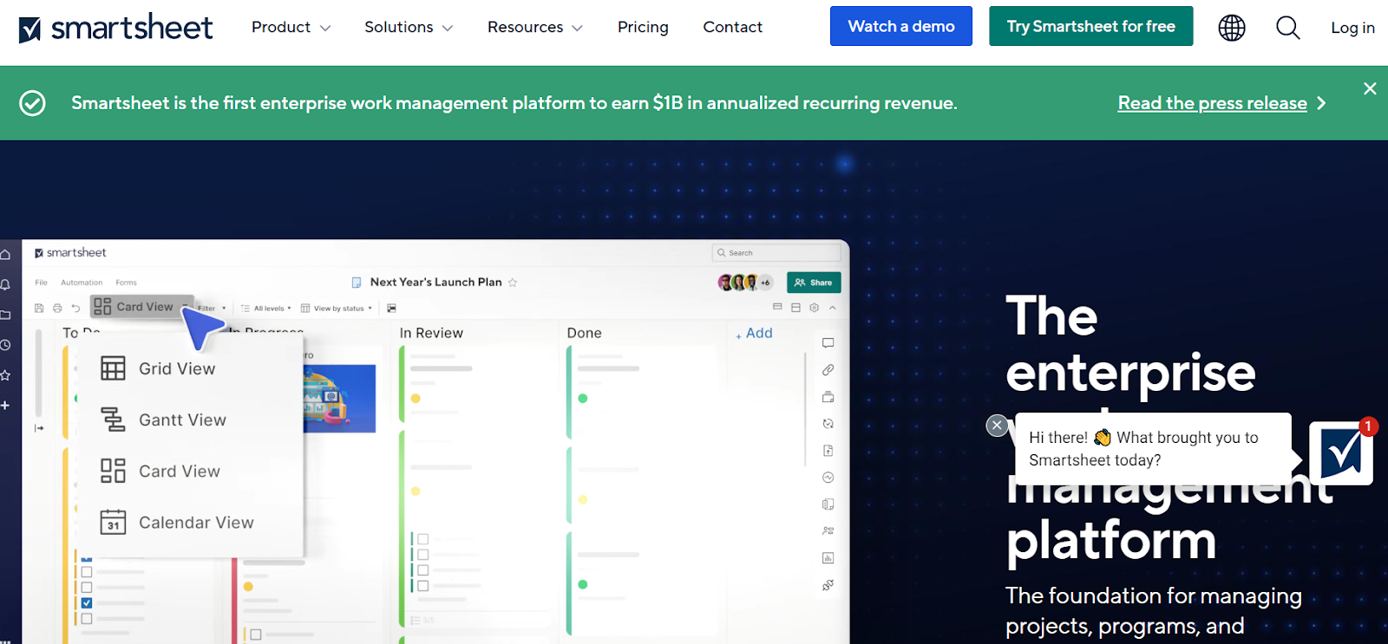Image resolution: width=1388 pixels, height=644 pixels.
Task: Collapse the toolbar with the up chevron
Action: point(833,308)
